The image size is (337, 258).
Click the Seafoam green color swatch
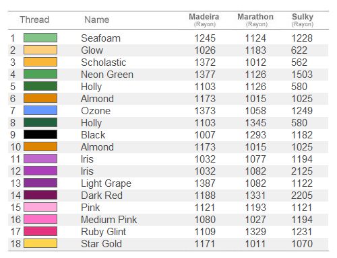click(x=40, y=38)
